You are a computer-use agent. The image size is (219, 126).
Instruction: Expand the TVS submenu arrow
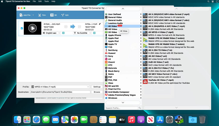(141, 47)
